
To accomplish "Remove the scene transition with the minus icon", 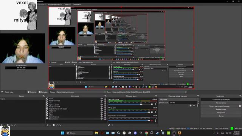I will click(194, 106).
